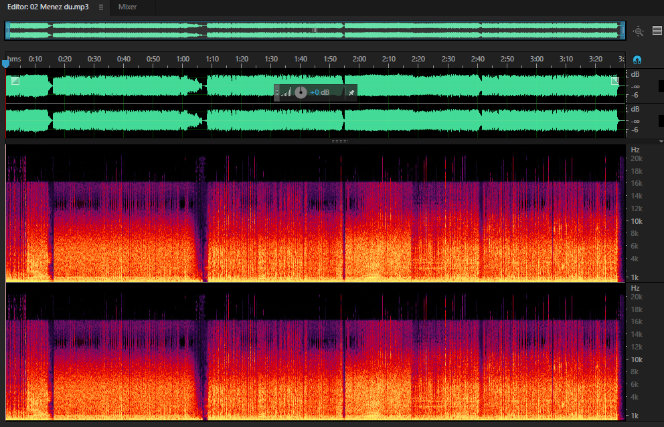Screen dimensions: 664x427
Task: Click the 3:20 mark on the time ruler
Action: click(x=596, y=59)
